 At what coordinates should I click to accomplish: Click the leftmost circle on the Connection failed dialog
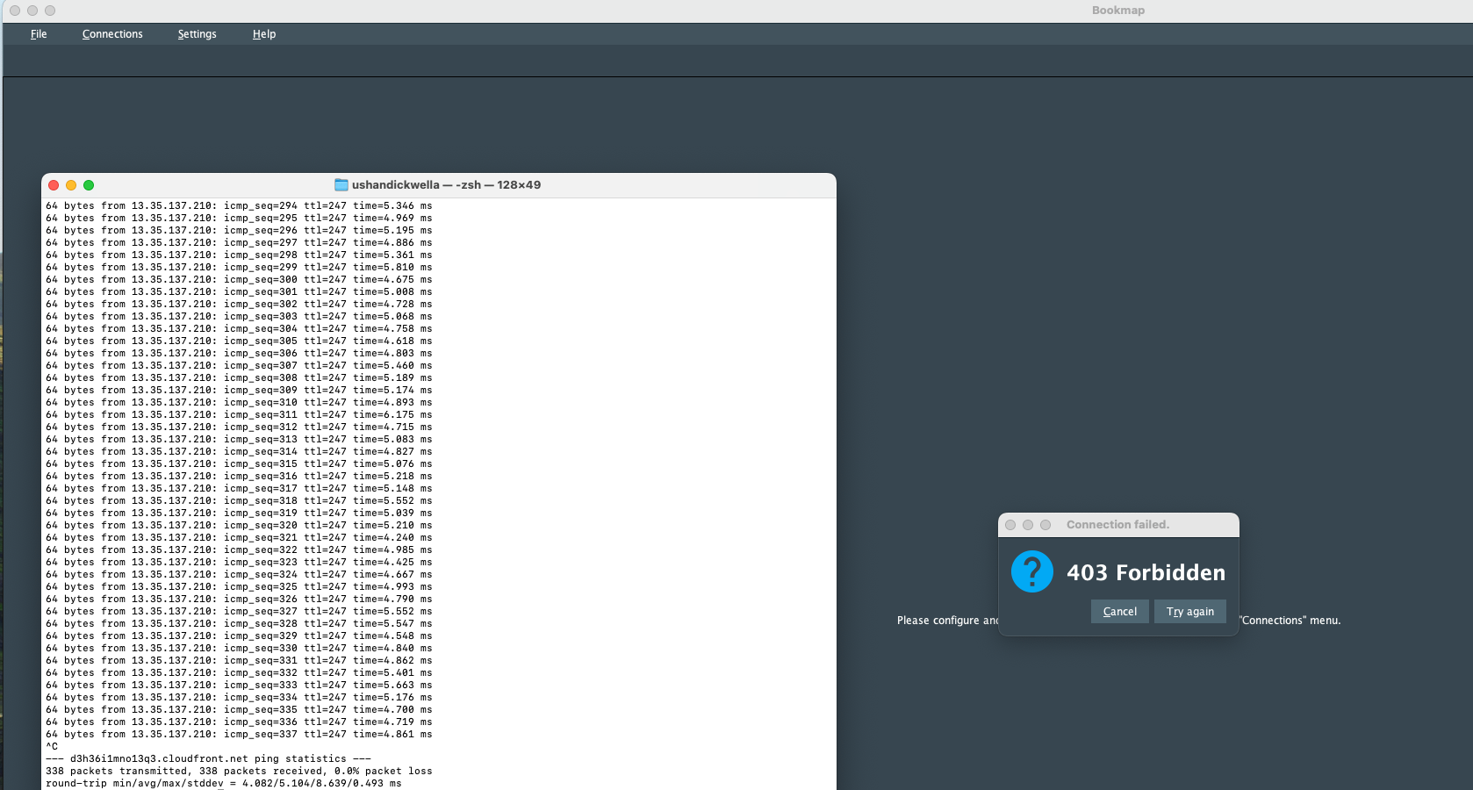(1010, 525)
